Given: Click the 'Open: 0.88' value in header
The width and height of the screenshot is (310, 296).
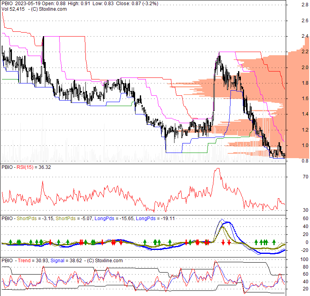Looking at the screenshot, I should point(54,4).
